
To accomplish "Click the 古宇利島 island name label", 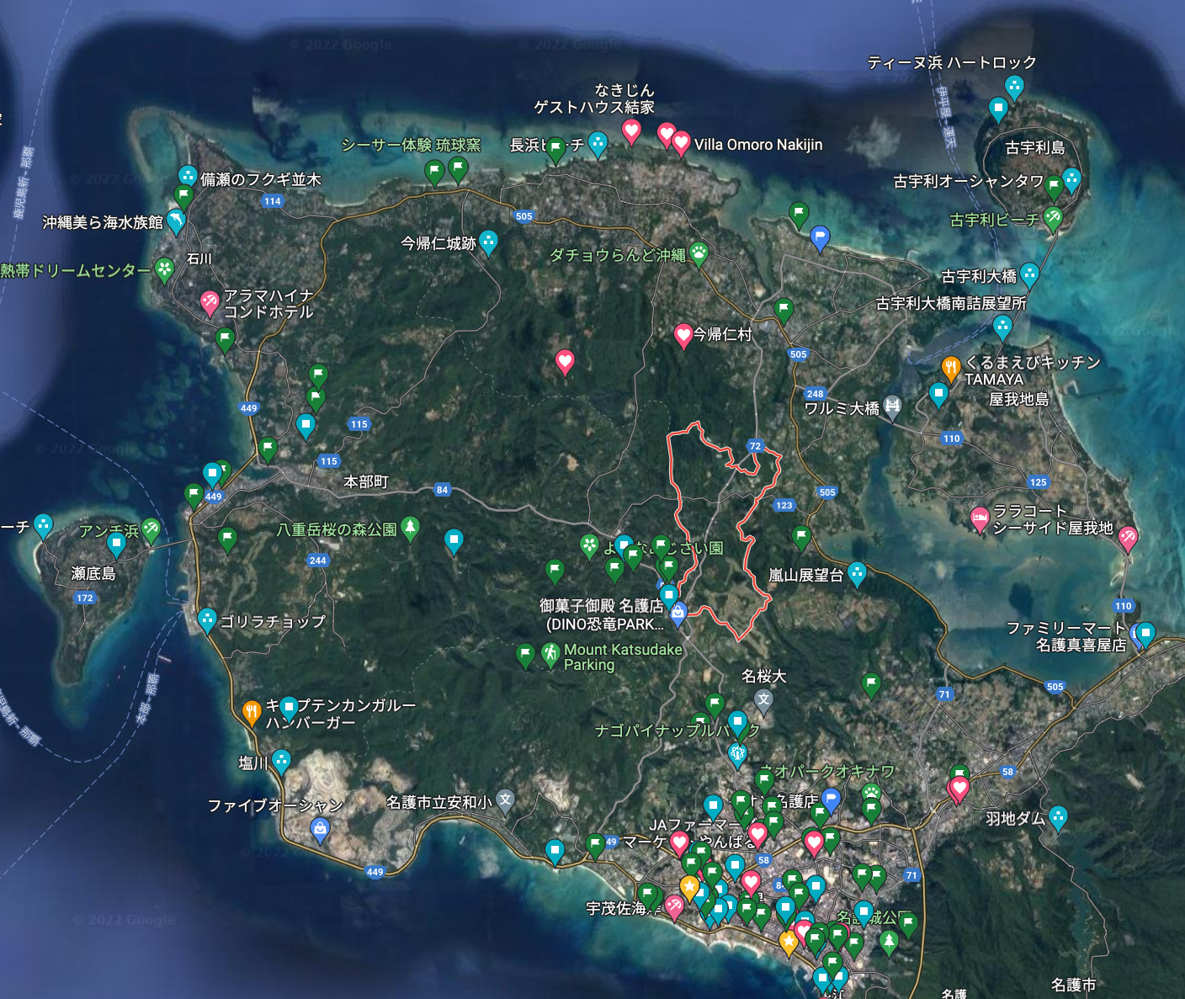I will pyautogui.click(x=1035, y=147).
